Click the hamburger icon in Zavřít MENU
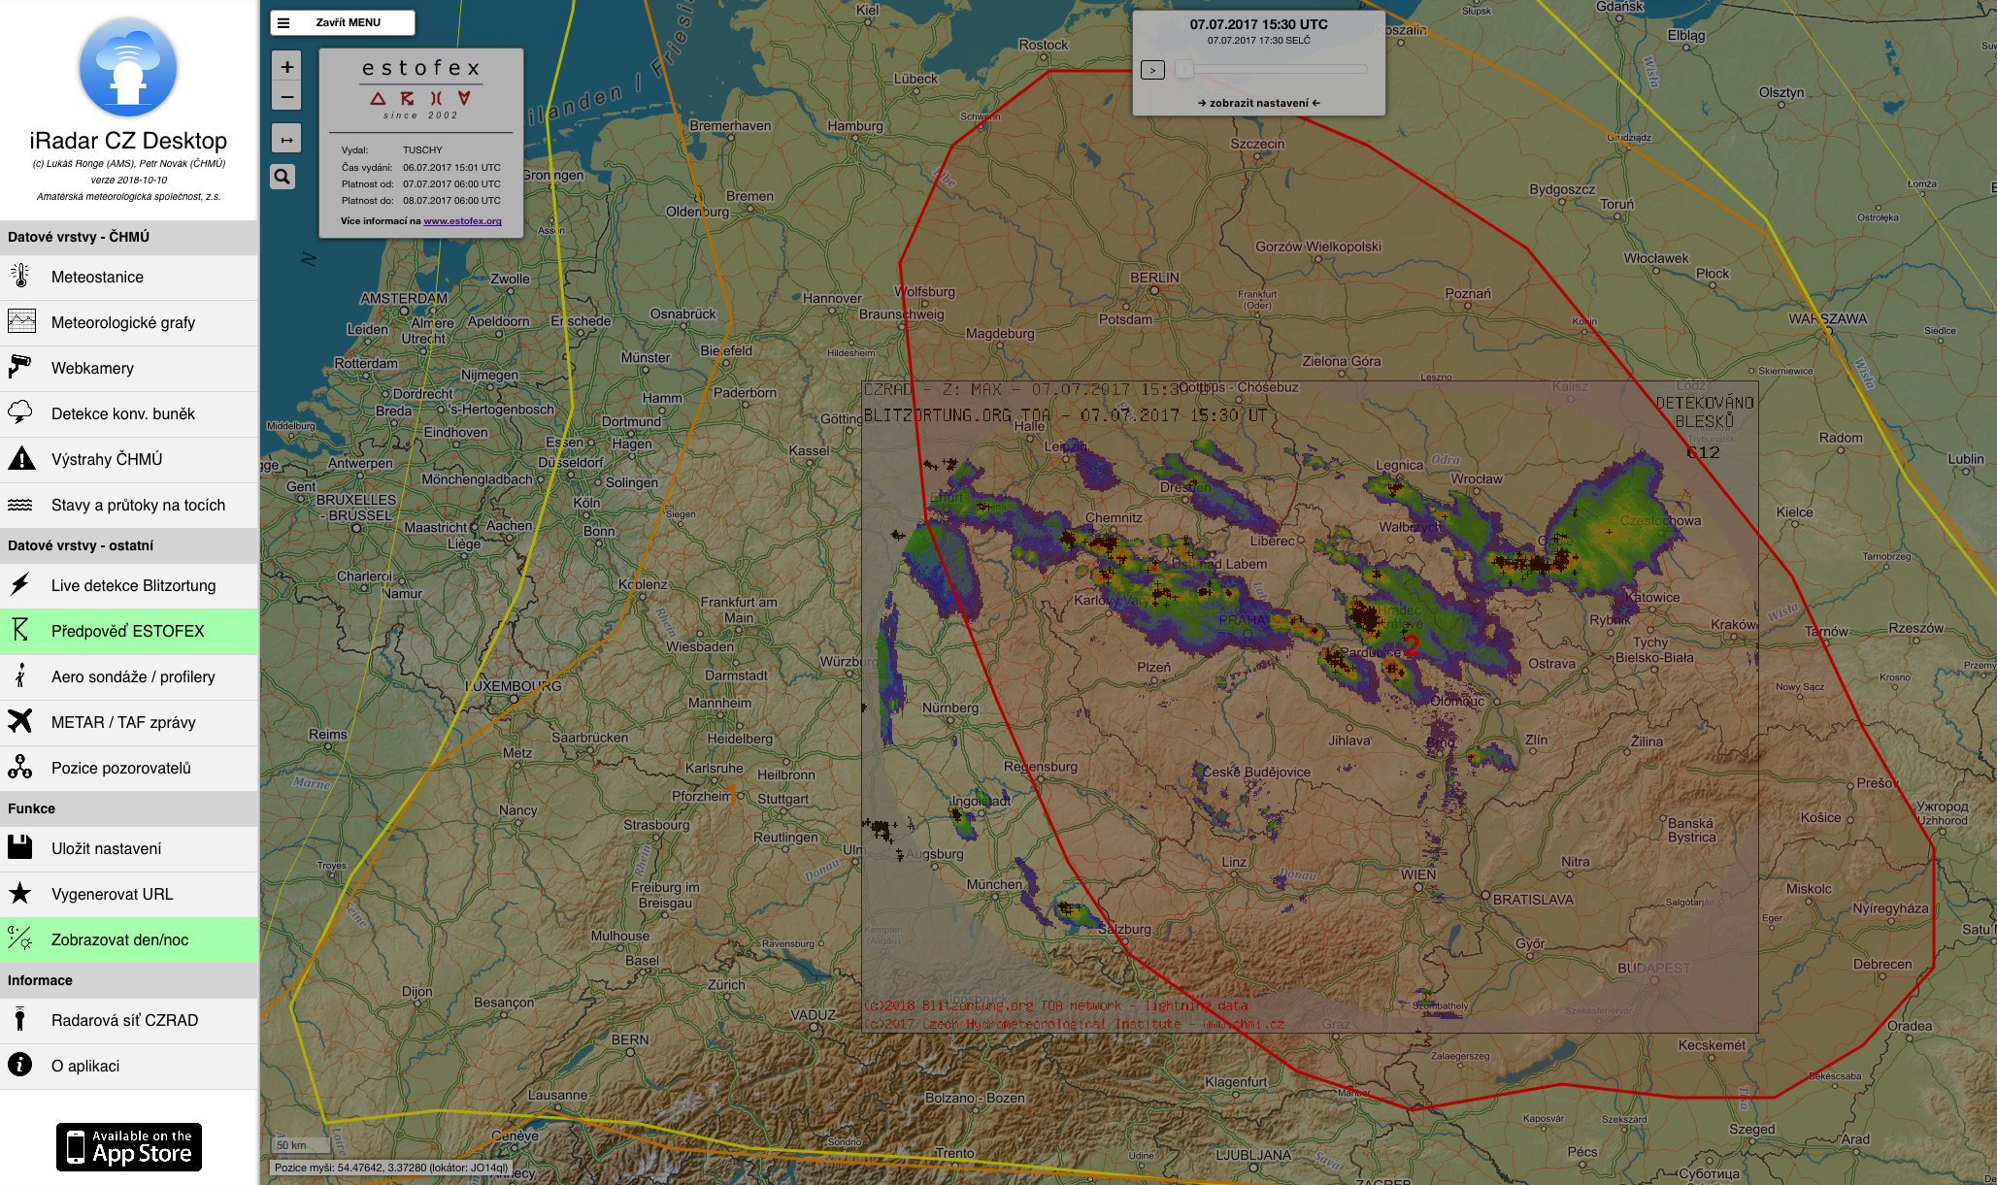Viewport: 1997px width, 1185px height. pos(283,22)
